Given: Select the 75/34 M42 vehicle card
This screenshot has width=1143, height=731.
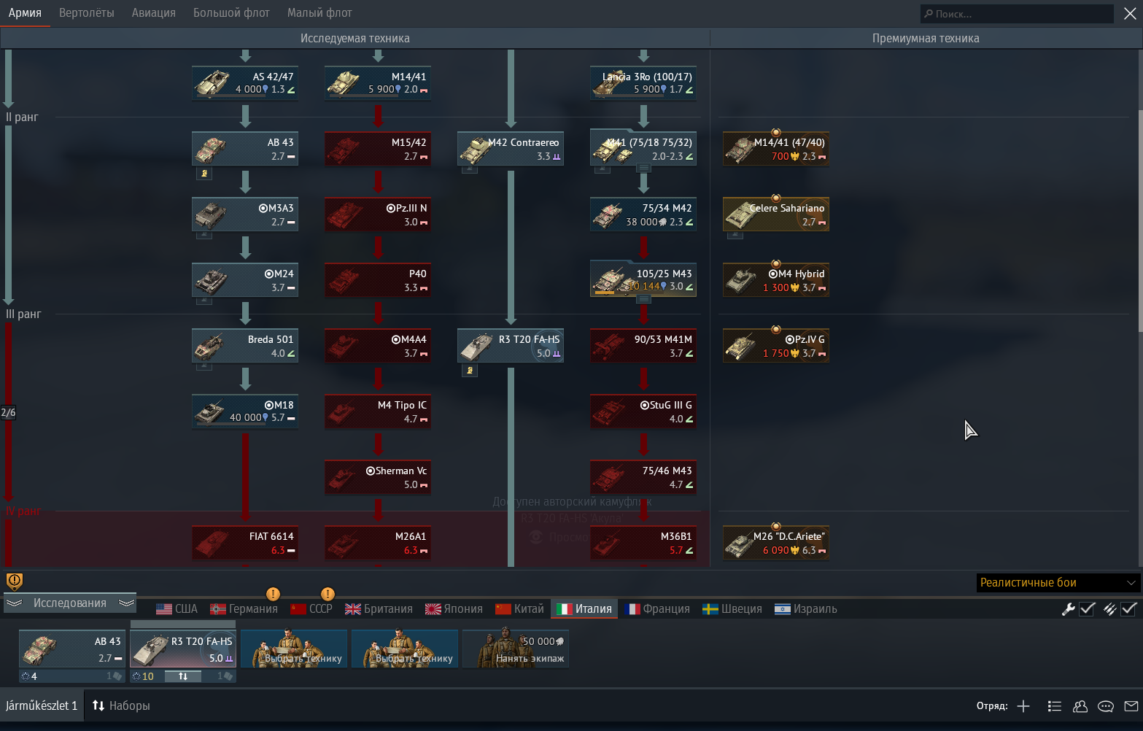Looking at the screenshot, I should [x=643, y=214].
